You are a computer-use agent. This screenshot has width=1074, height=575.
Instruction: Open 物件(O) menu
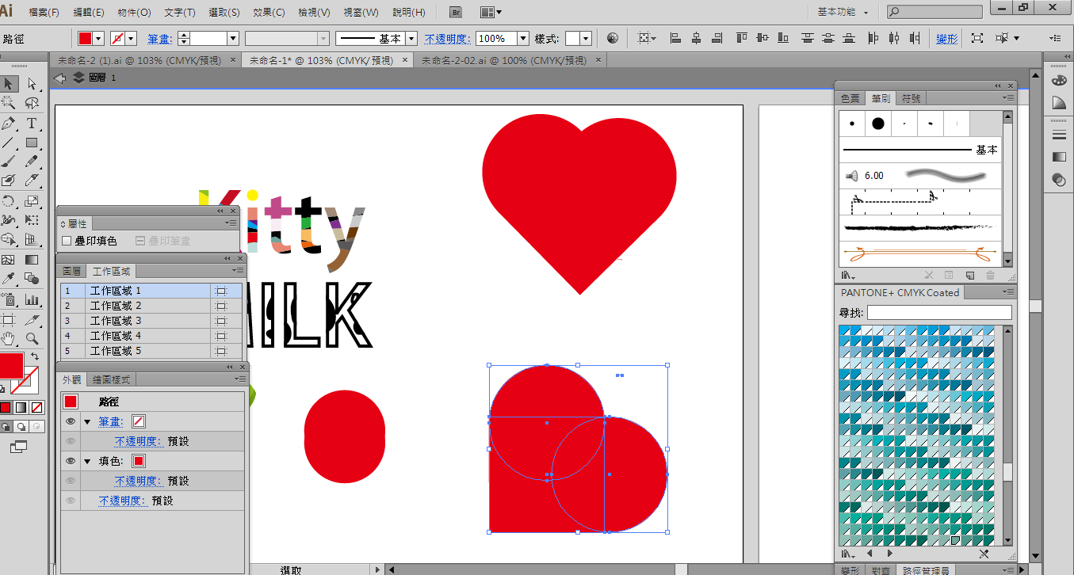pos(134,13)
